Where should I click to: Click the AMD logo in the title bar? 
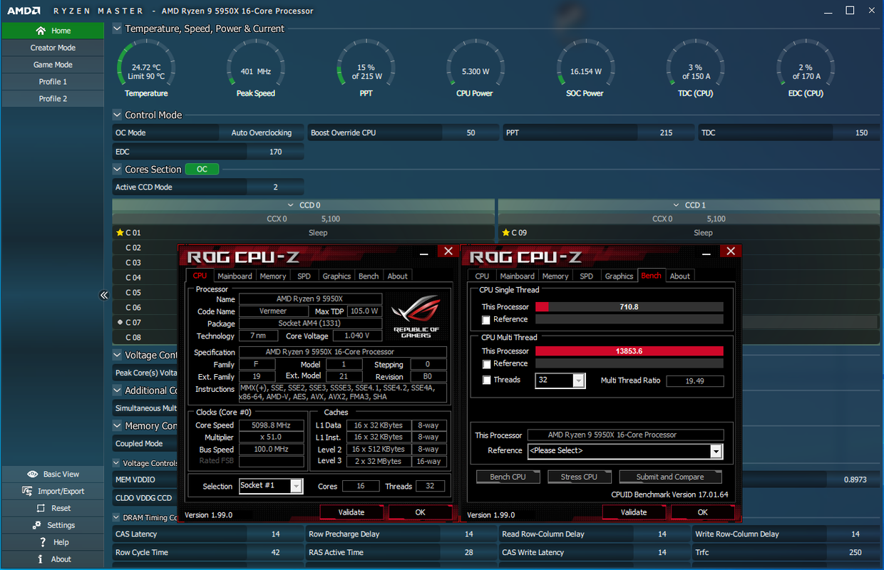click(x=24, y=11)
